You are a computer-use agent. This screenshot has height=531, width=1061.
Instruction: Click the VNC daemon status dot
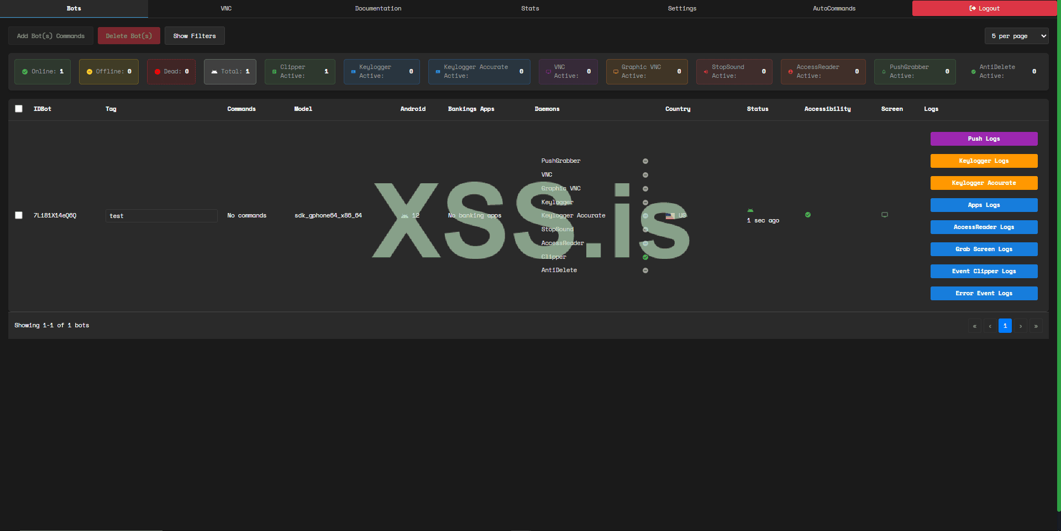click(645, 175)
